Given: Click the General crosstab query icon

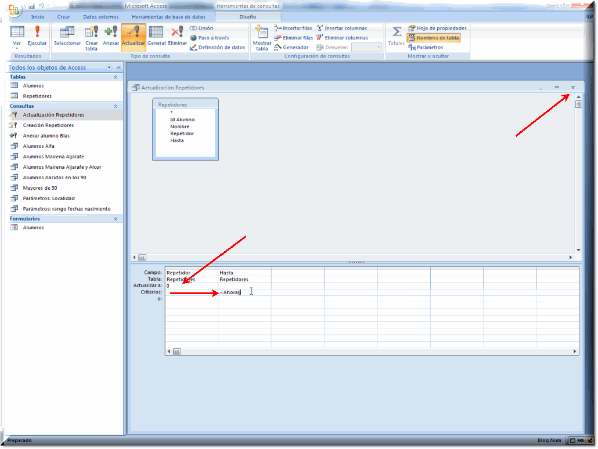Looking at the screenshot, I should point(156,36).
